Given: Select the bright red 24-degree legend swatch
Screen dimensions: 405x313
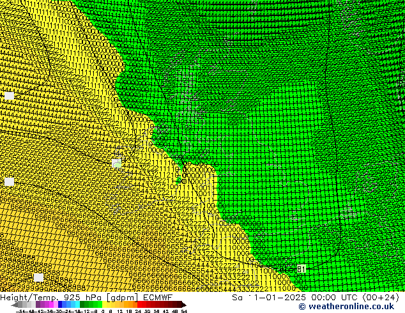Looking at the screenshot, I should [139, 304].
